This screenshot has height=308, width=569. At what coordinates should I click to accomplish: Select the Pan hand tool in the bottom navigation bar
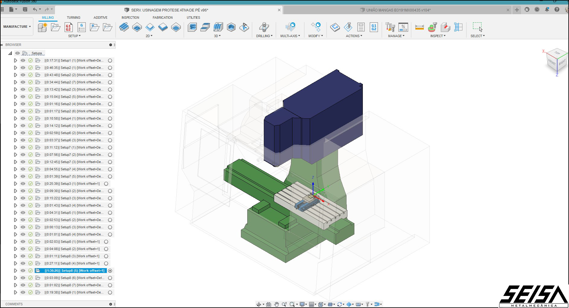tap(277, 304)
